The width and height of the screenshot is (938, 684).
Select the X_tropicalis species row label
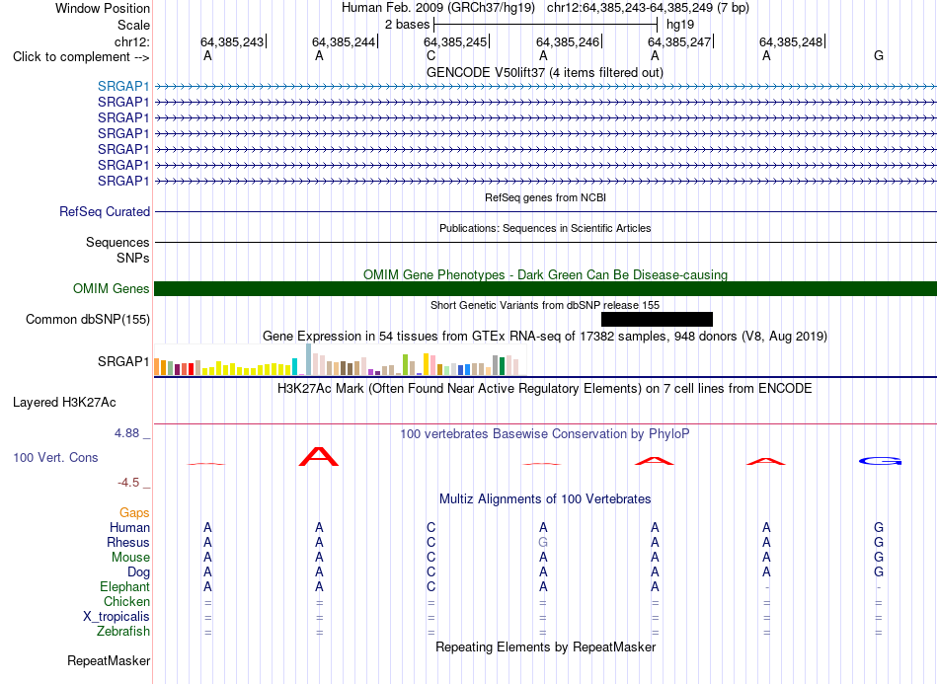[x=117, y=617]
